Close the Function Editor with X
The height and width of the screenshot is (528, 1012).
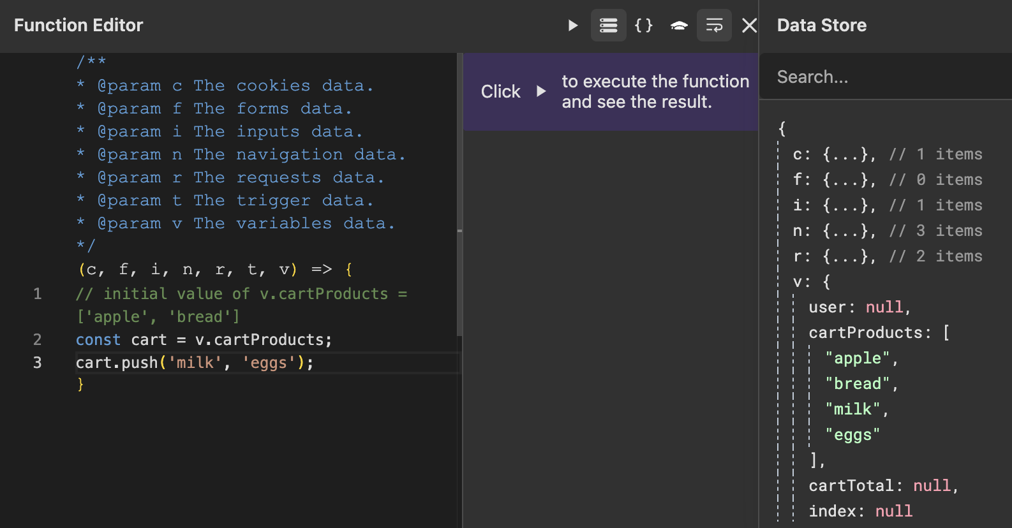click(749, 26)
